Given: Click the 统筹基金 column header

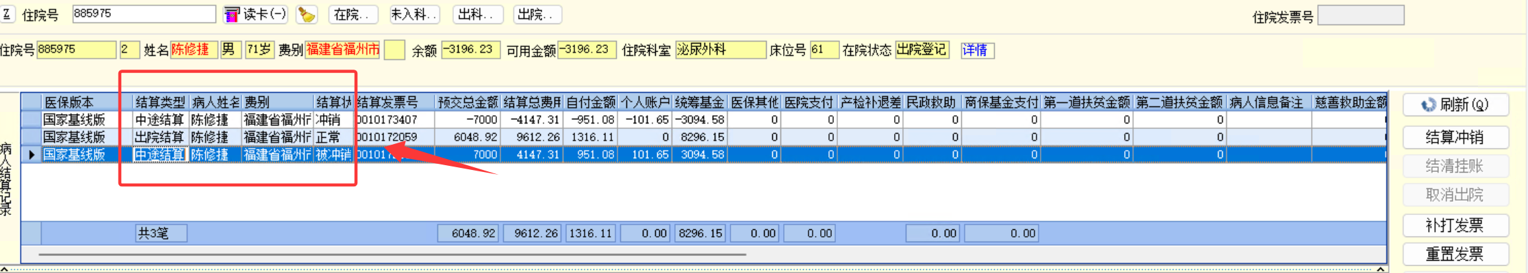Looking at the screenshot, I should tap(700, 102).
